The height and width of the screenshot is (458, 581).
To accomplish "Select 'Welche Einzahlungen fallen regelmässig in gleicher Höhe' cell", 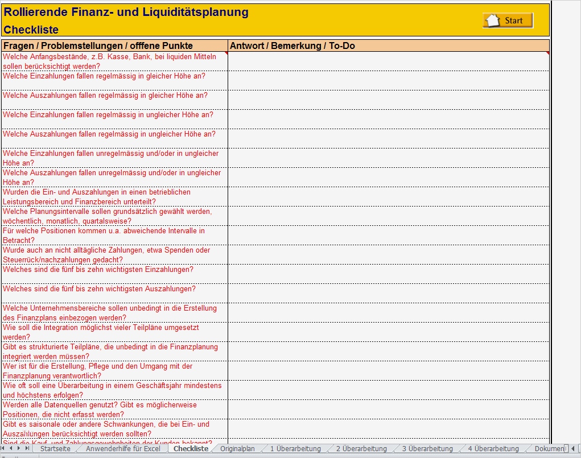I will [x=115, y=80].
